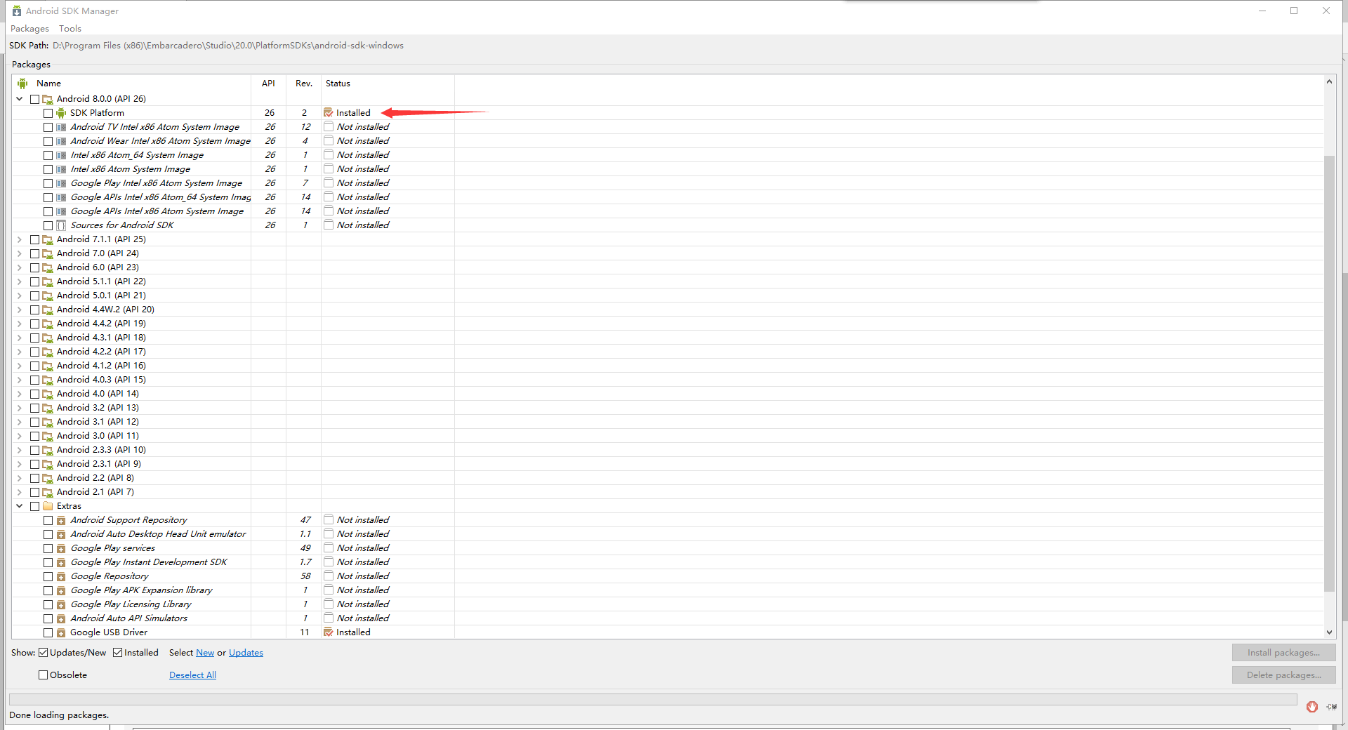Click Android Auto Desktop Head Unit icon
The width and height of the screenshot is (1348, 730).
click(x=61, y=534)
